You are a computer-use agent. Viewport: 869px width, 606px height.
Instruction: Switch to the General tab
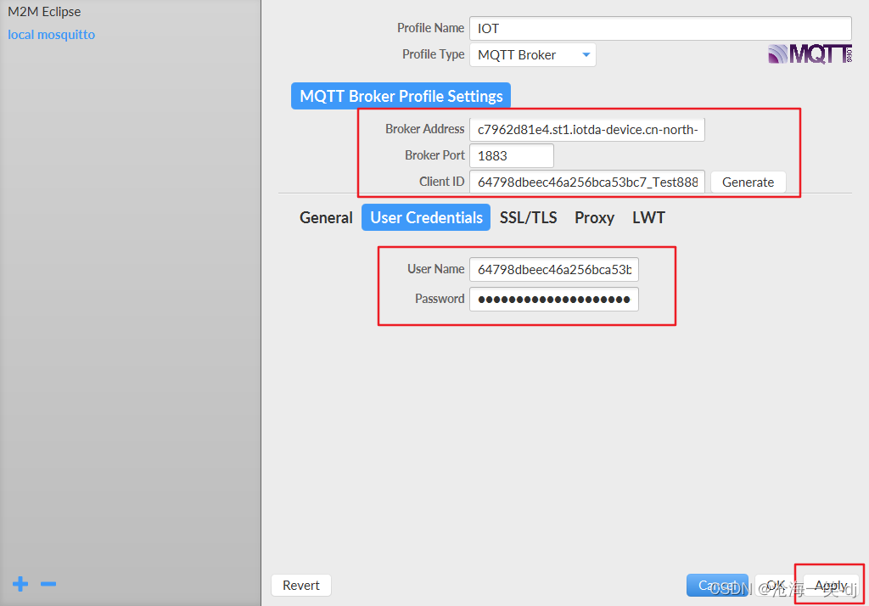point(326,217)
